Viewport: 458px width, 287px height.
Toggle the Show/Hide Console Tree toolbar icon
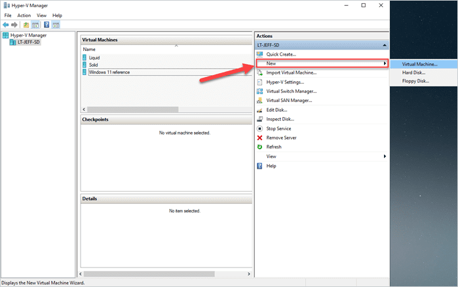pos(35,25)
